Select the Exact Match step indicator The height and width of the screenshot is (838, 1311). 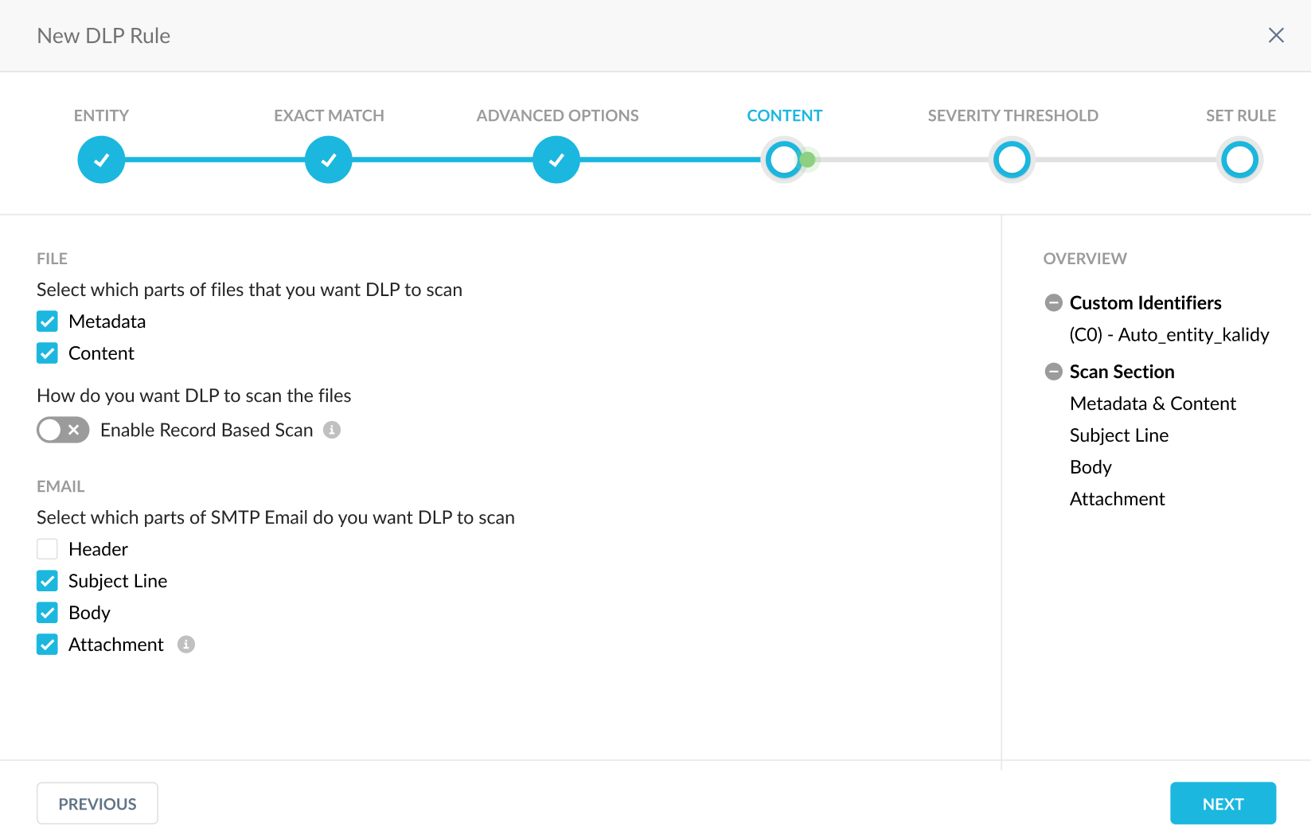click(328, 159)
